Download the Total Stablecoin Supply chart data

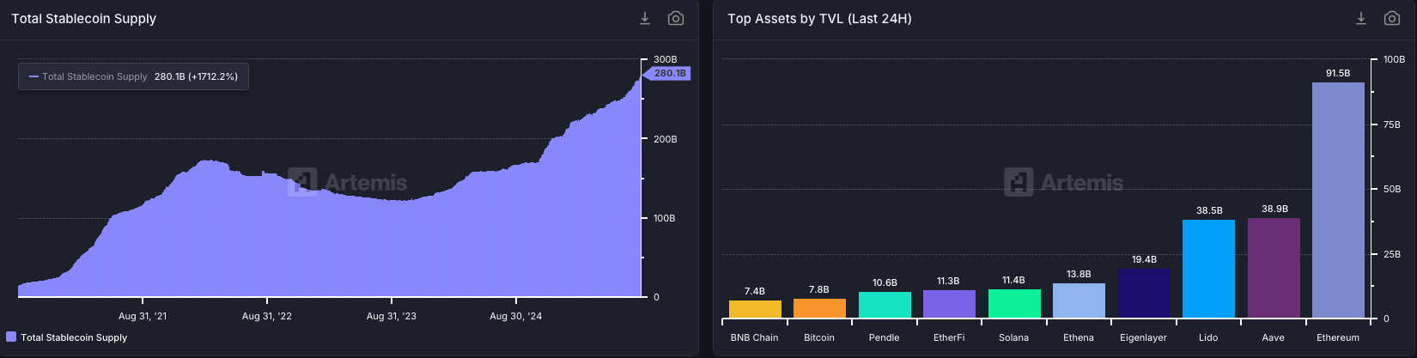[645, 18]
